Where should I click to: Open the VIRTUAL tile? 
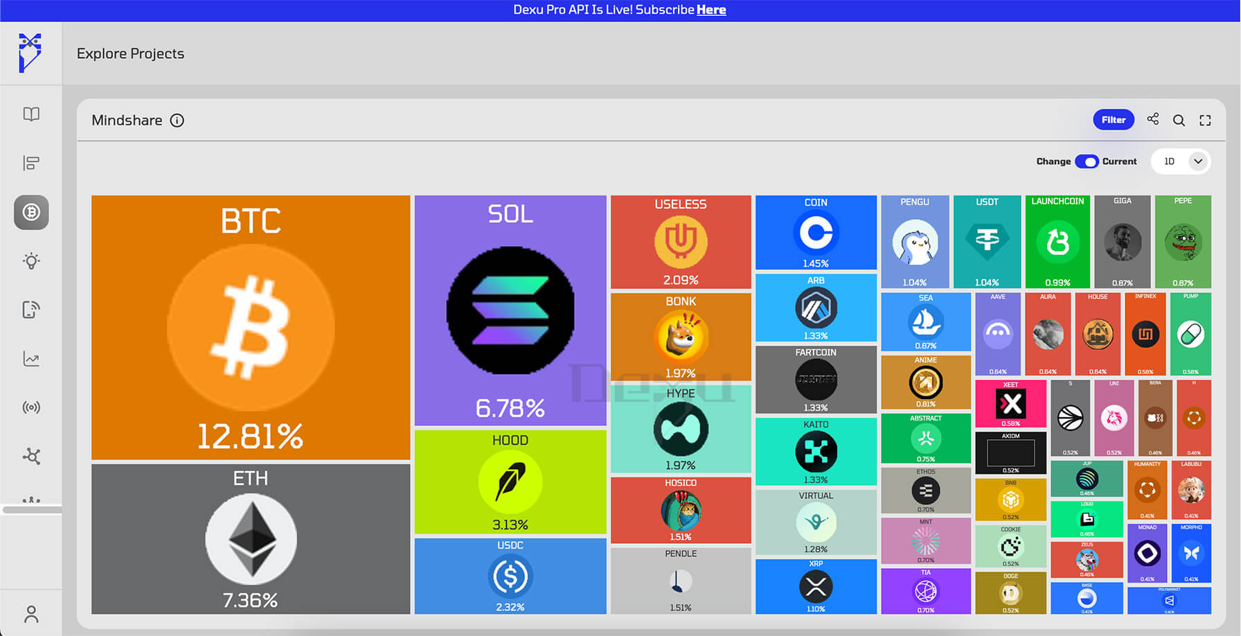816,522
